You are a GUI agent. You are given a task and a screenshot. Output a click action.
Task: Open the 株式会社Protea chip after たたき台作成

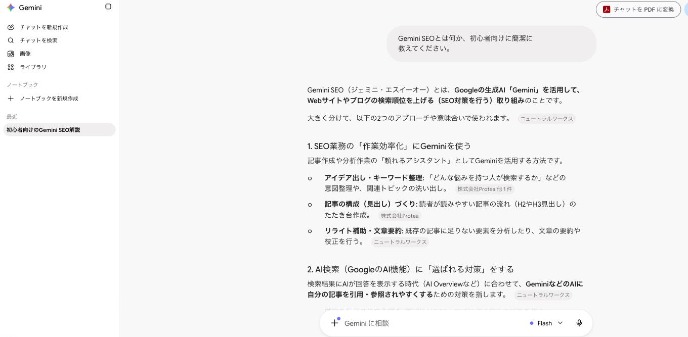coord(400,216)
